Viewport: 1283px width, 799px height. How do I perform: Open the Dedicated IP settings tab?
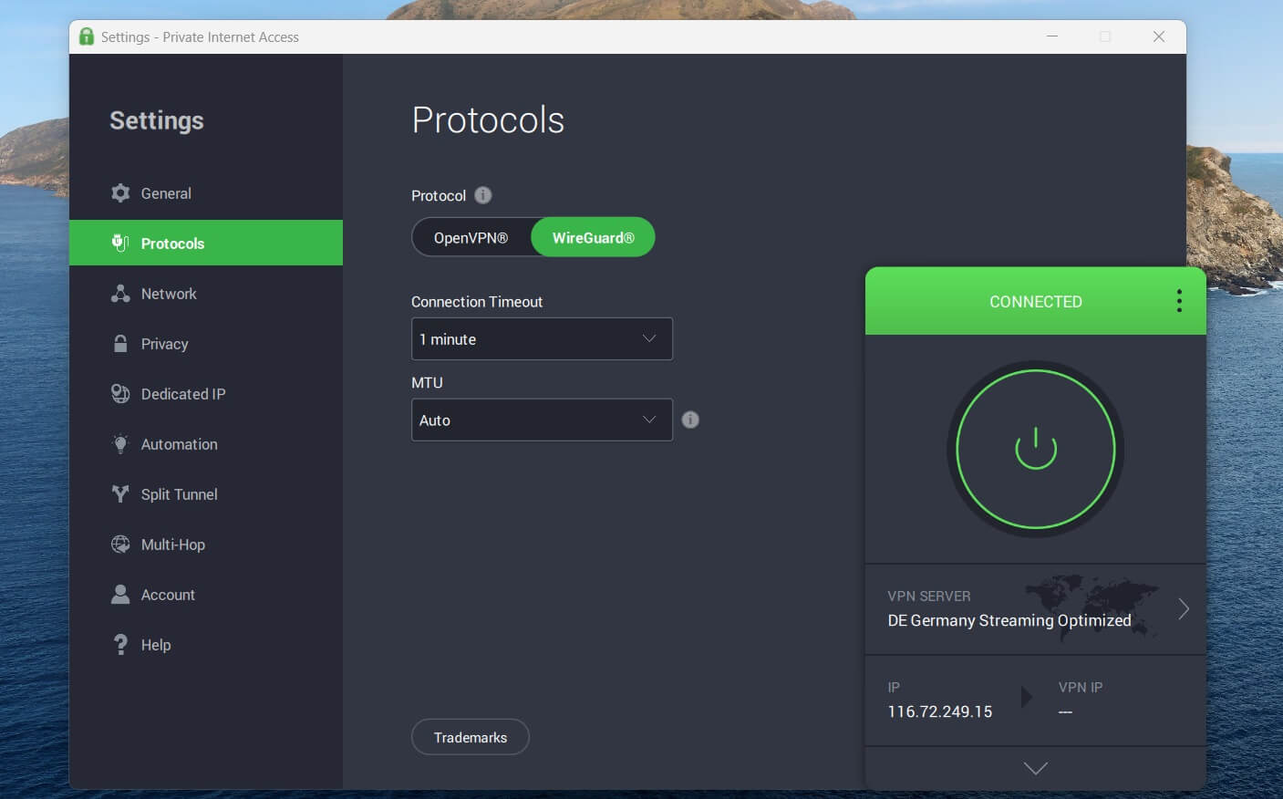[x=182, y=394]
